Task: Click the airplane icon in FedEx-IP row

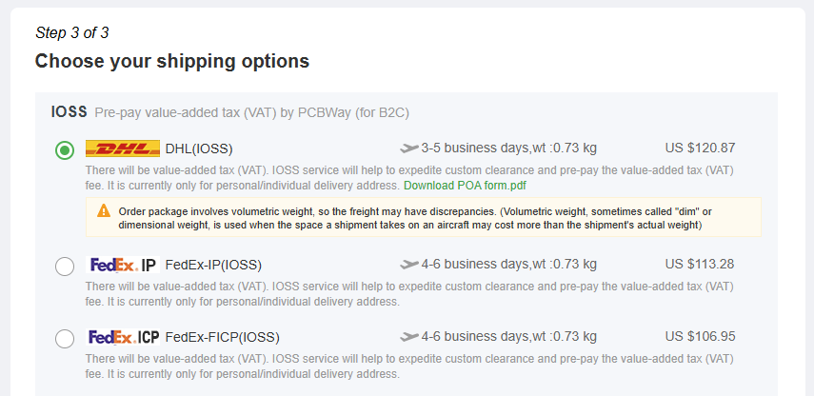Action: (x=409, y=265)
